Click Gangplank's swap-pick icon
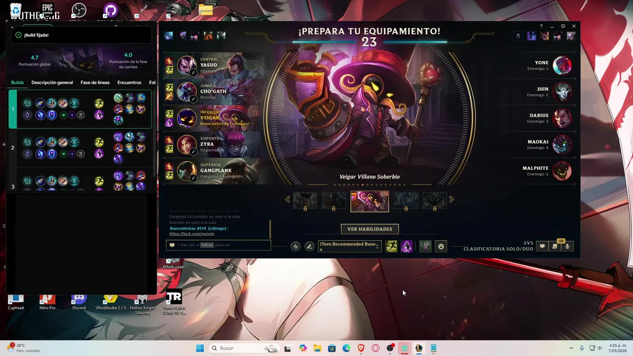 tap(193, 178)
